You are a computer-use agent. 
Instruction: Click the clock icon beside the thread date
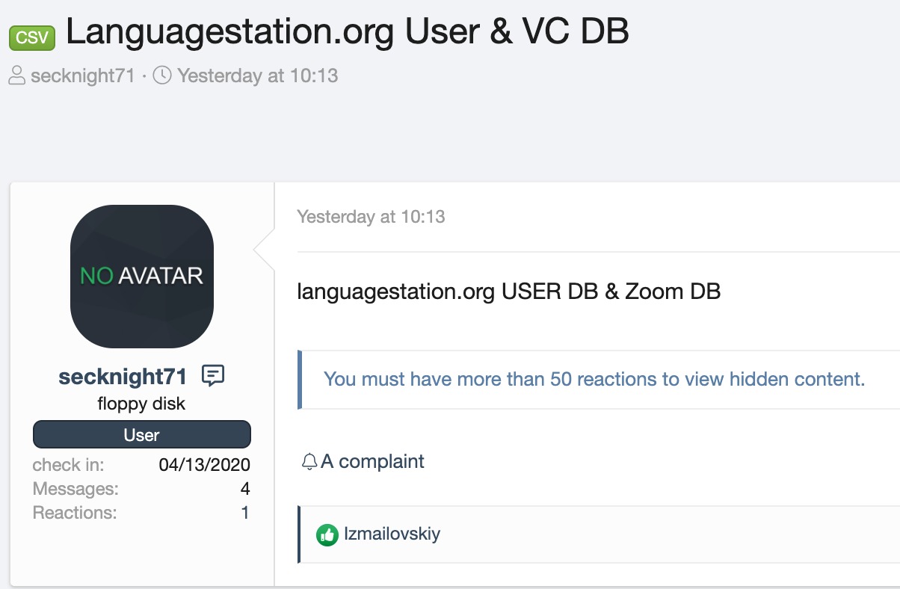pyautogui.click(x=162, y=75)
